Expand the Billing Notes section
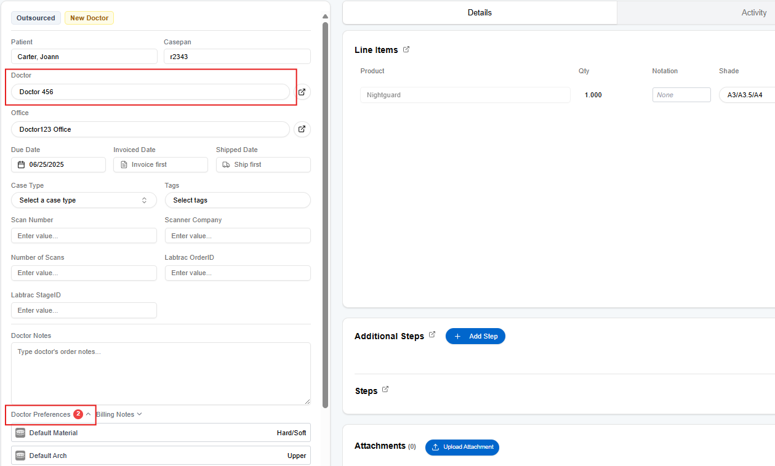This screenshot has width=775, height=466. pos(119,414)
